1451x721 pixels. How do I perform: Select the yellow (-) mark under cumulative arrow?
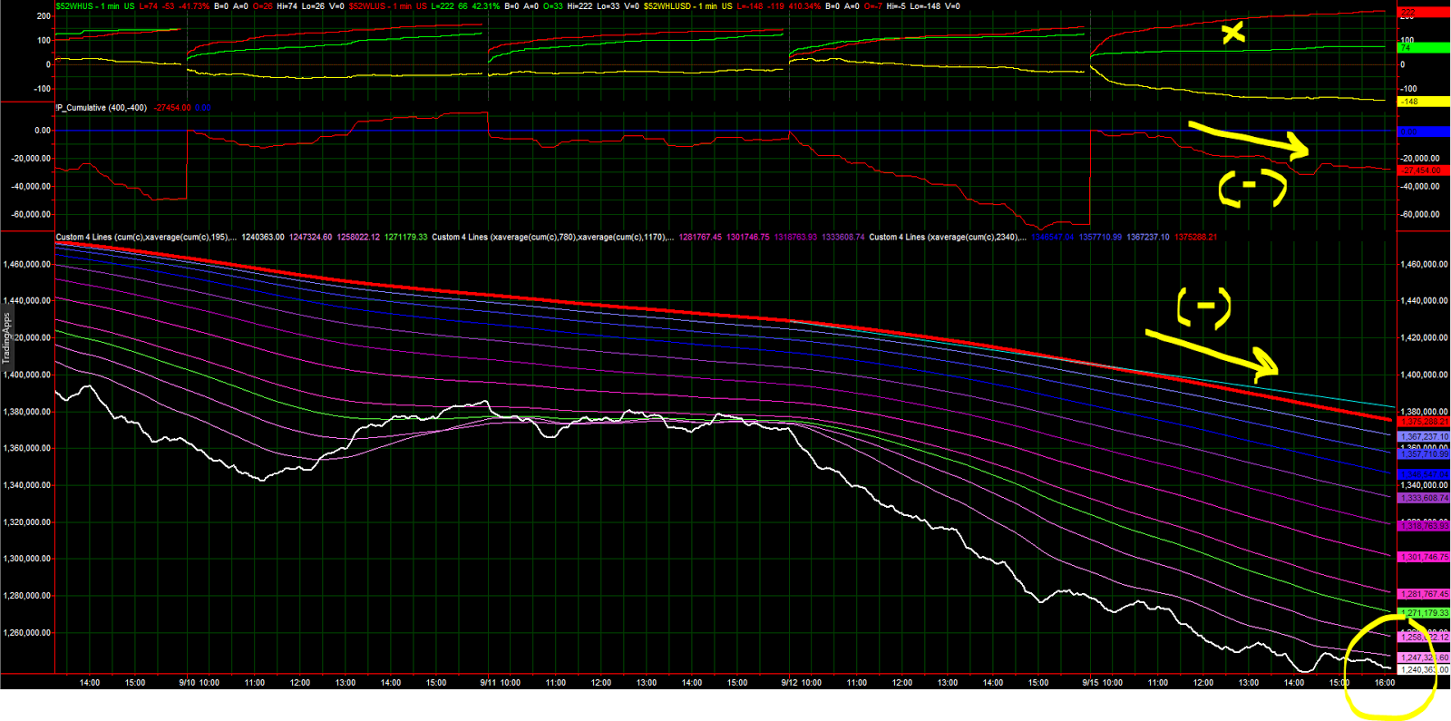point(1252,188)
